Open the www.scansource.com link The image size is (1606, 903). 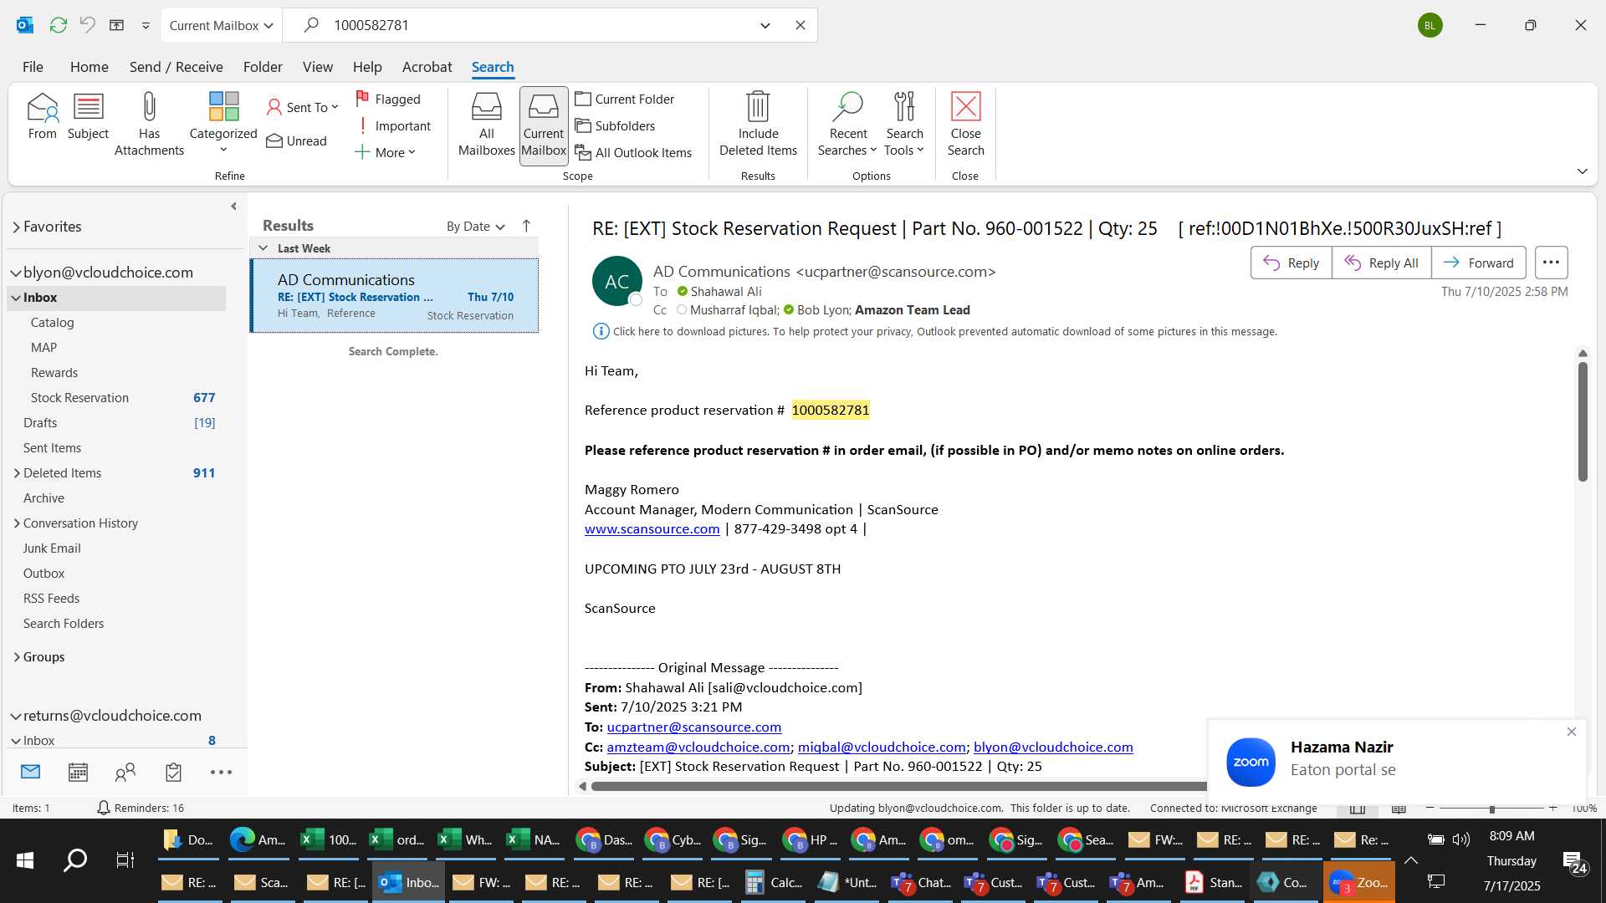point(652,529)
